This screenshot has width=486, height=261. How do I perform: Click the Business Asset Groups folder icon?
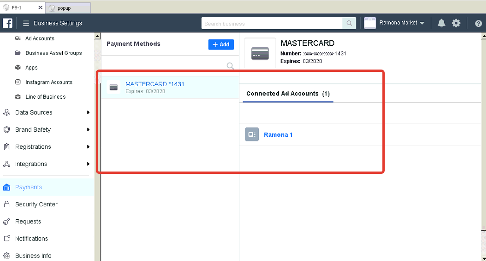[18, 53]
